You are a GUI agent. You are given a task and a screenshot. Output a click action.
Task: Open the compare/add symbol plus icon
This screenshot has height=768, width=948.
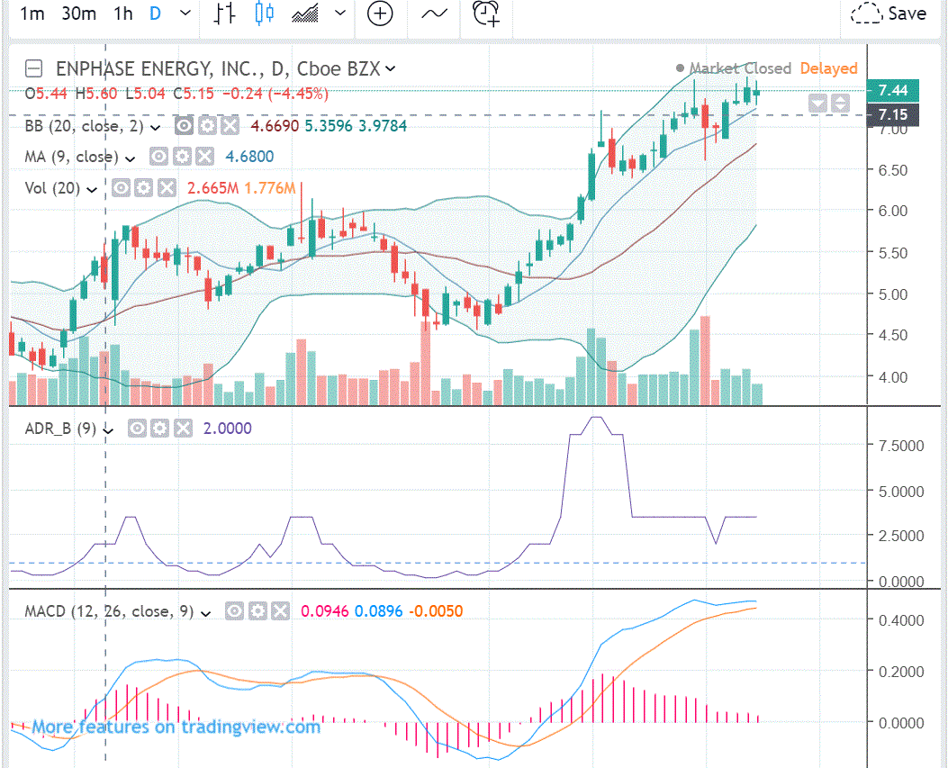tap(380, 14)
